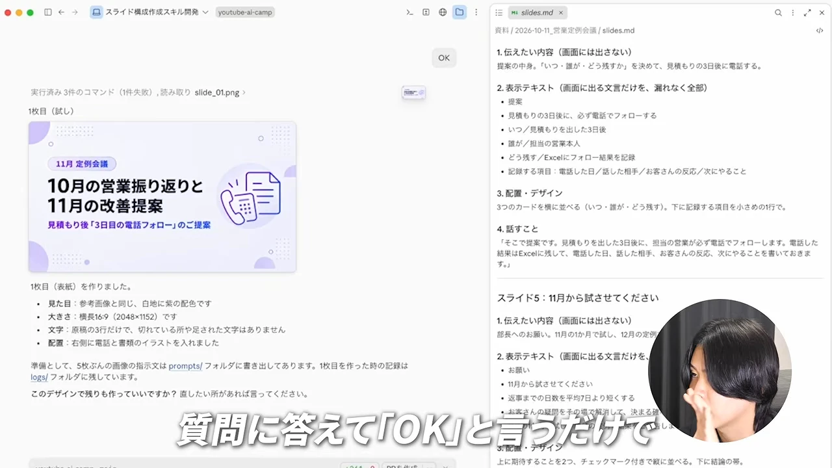
Task: Click the 3. 配置・デザイン heading above 3つのカード
Action: (530, 193)
